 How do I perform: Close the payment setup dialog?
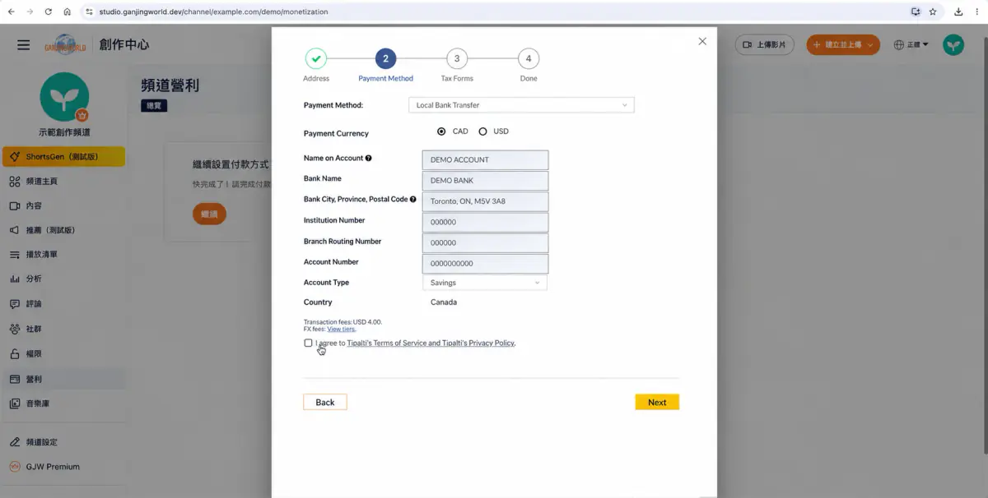(702, 41)
